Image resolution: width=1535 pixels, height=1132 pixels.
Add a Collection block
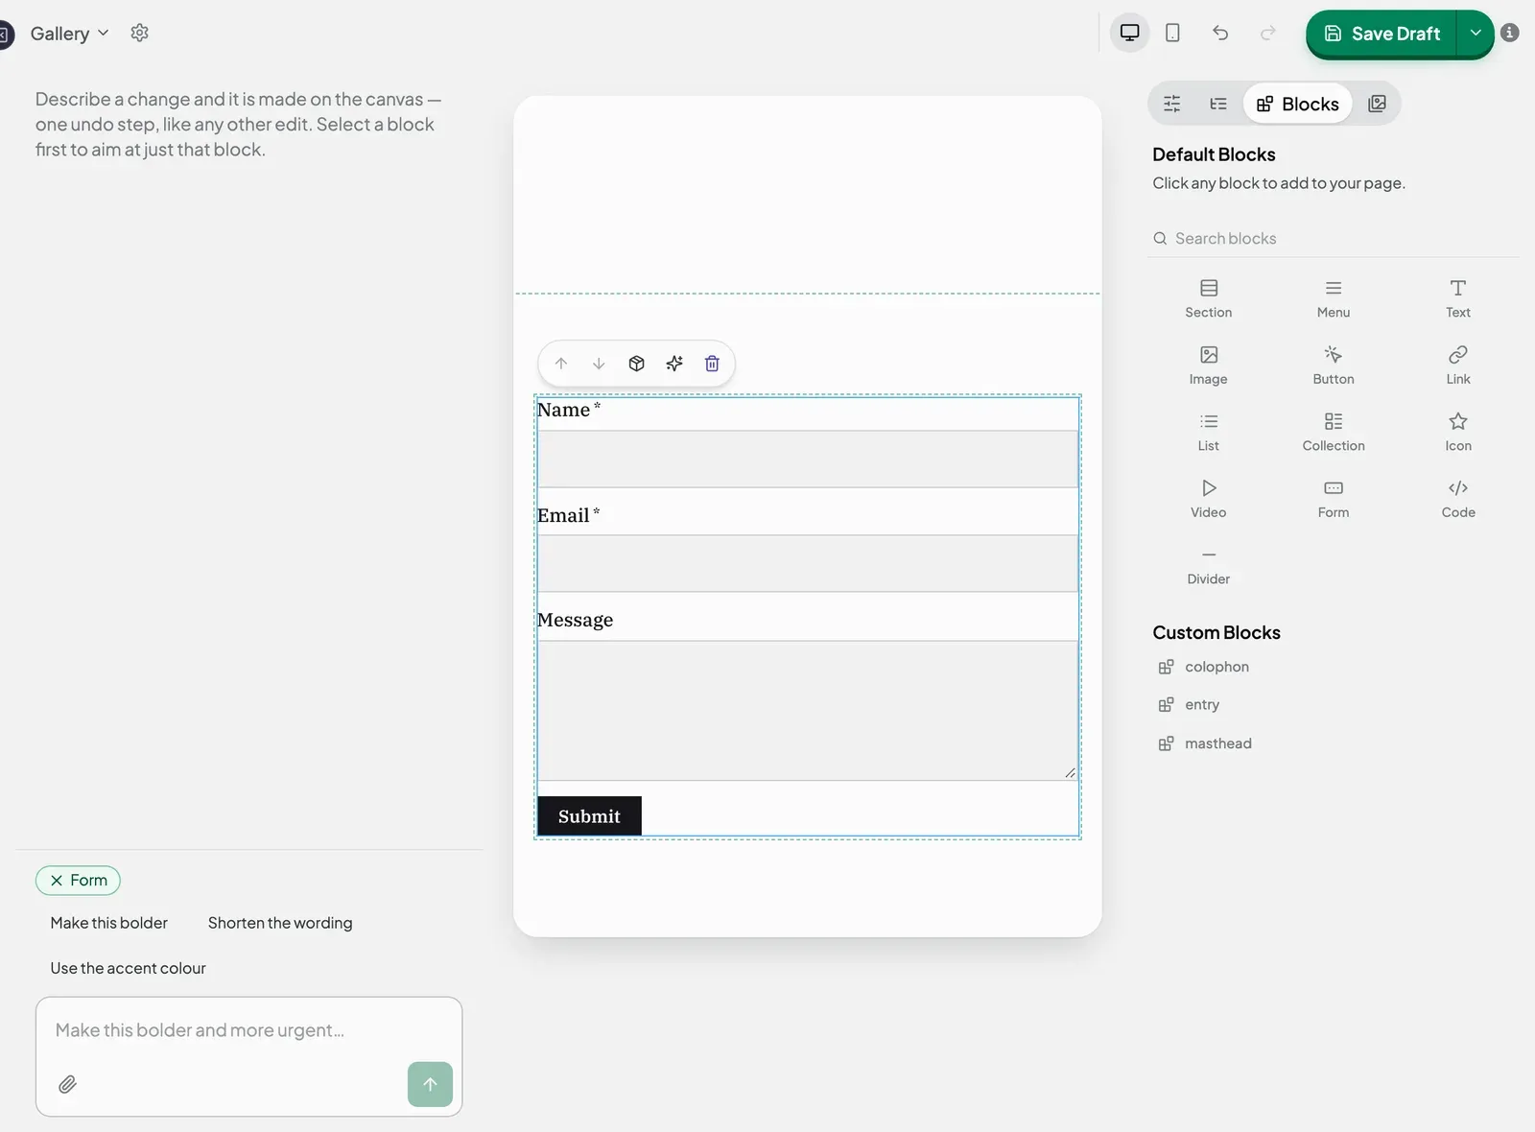pos(1334,432)
